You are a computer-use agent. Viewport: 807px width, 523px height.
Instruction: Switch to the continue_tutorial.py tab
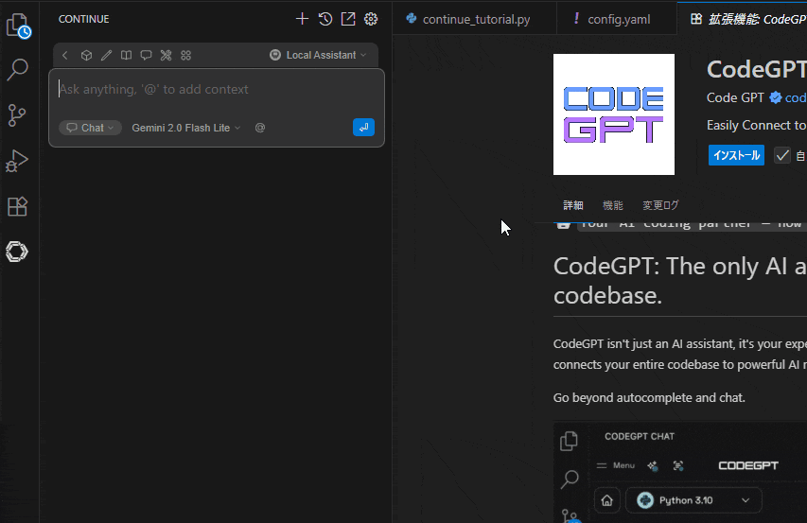[474, 19]
